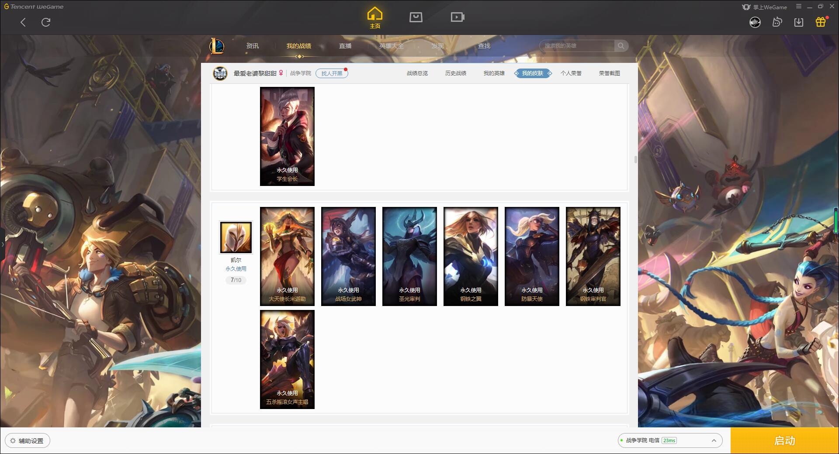Screen dimensions: 839x454
Task: Expand the left side panel arrow
Action: (x=2, y=244)
